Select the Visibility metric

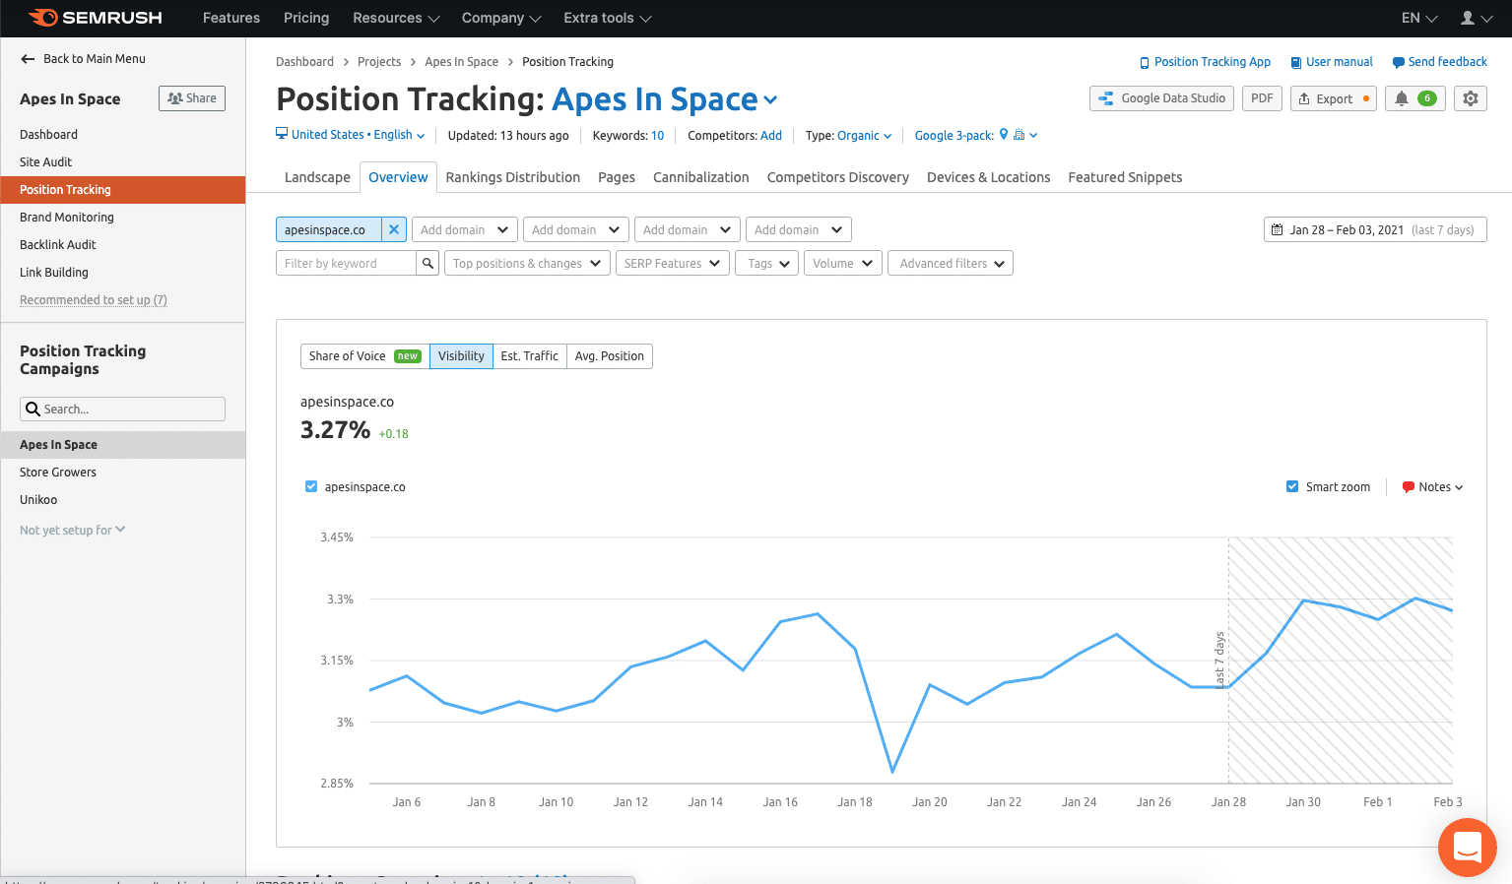point(461,356)
